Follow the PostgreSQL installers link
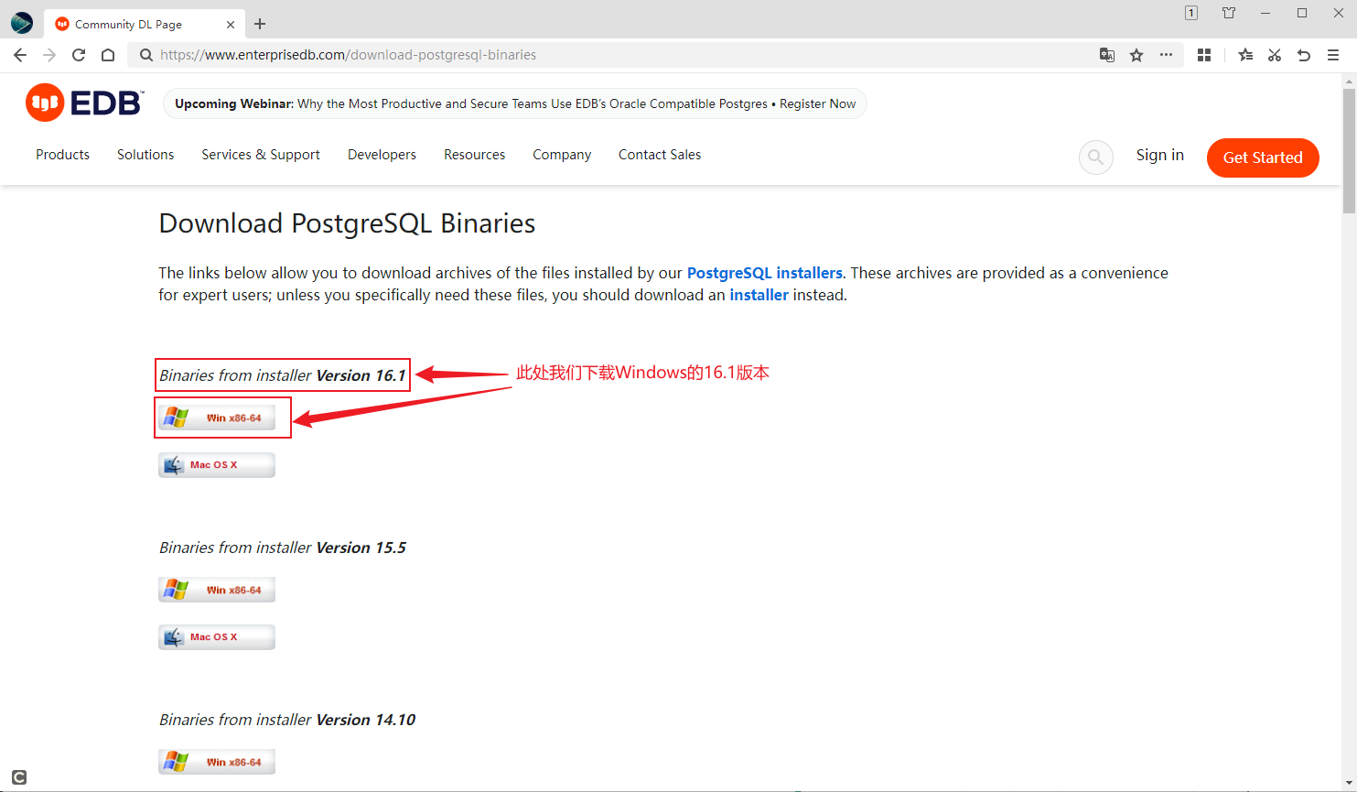This screenshot has height=792, width=1357. [764, 273]
